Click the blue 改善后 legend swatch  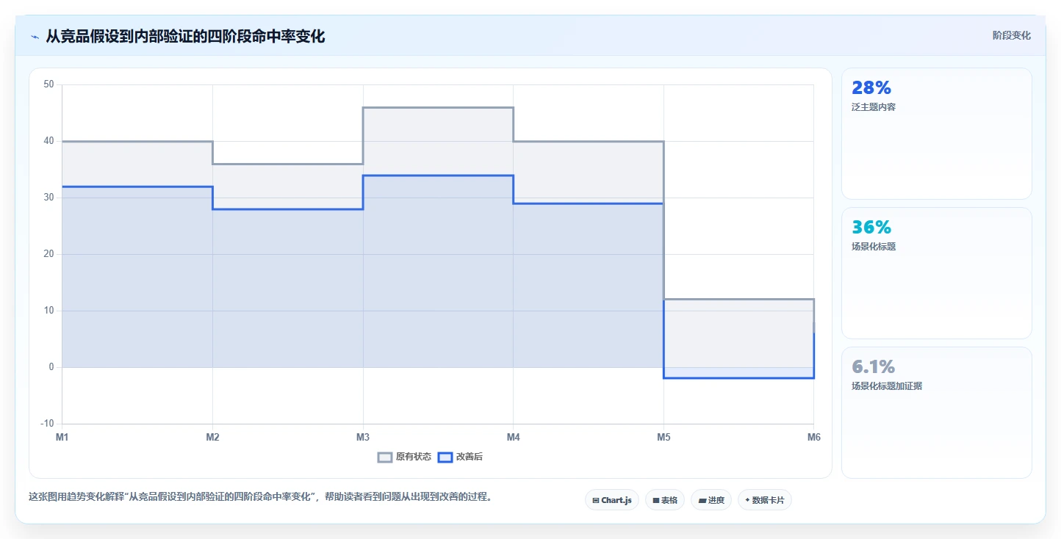445,457
